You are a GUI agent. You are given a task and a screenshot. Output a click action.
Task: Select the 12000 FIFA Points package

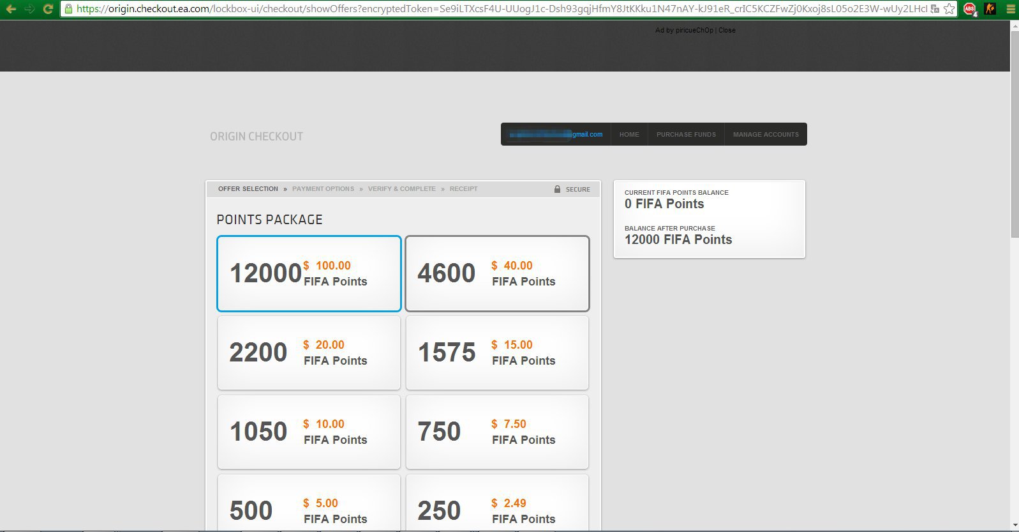[309, 273]
